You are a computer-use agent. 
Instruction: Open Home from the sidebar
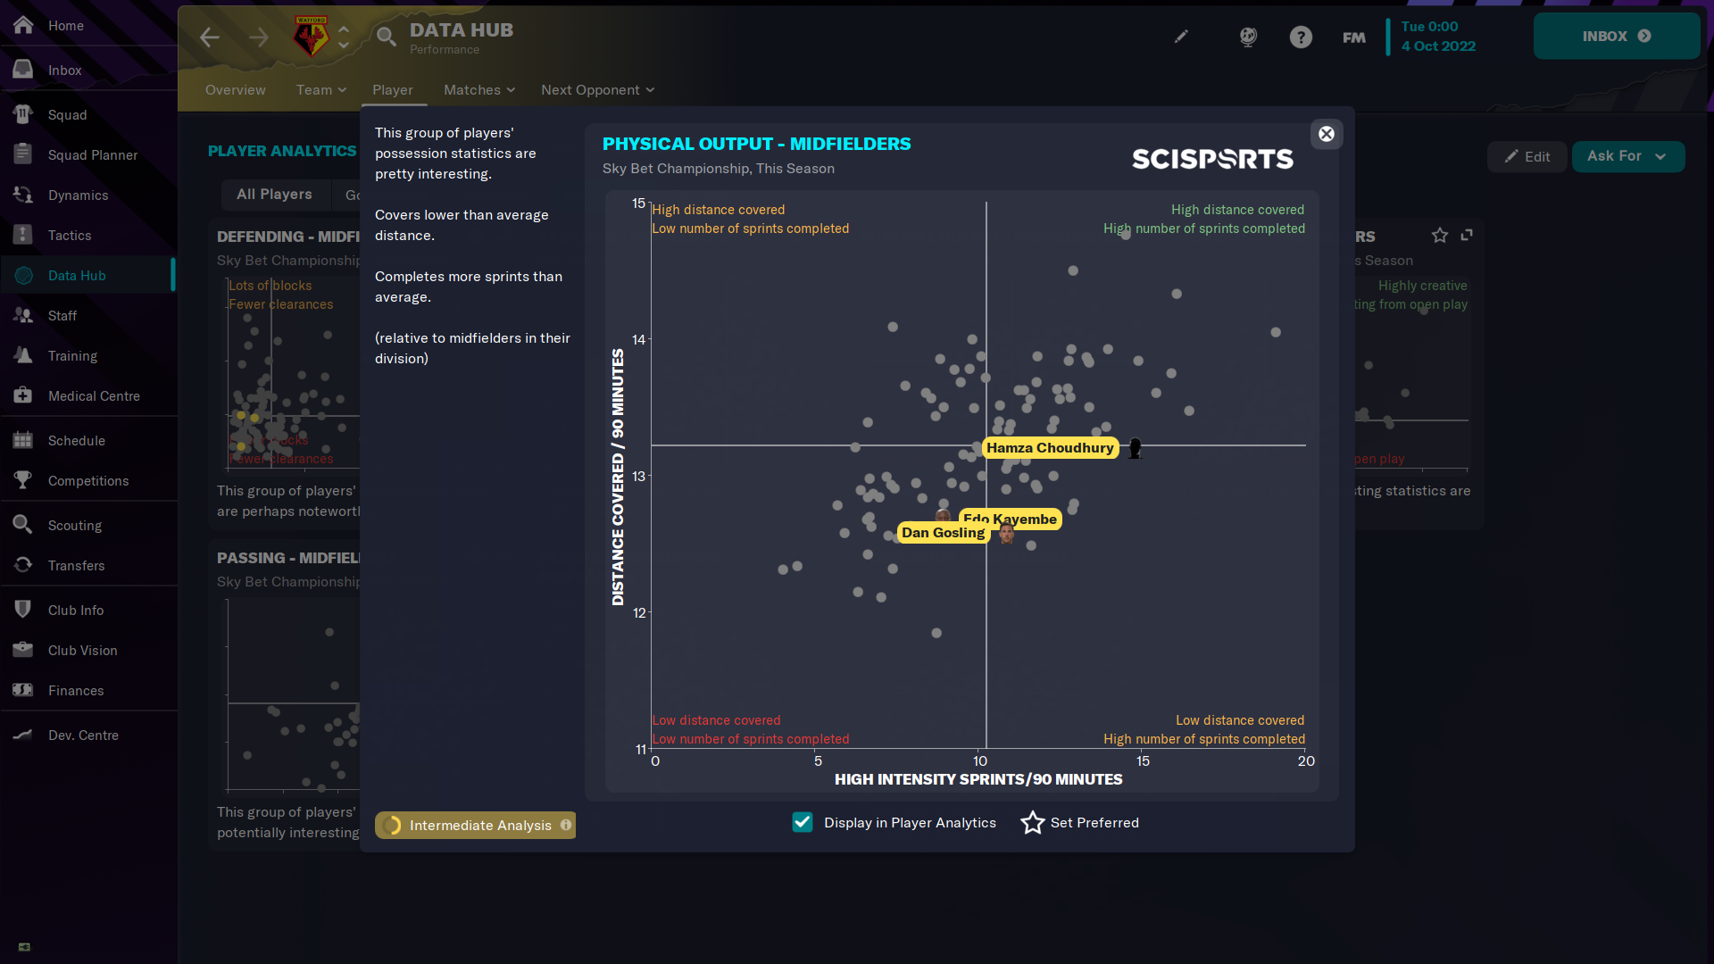88,25
